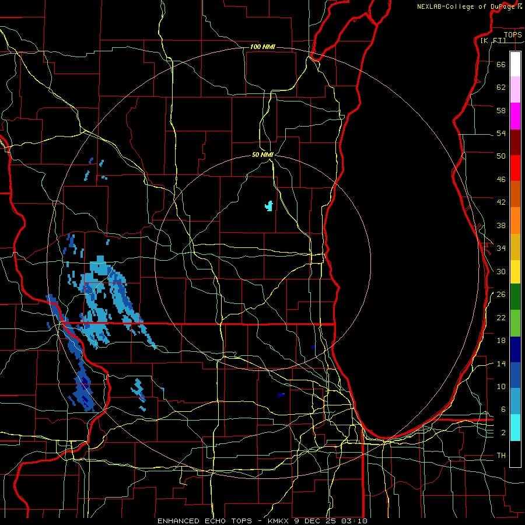
Task: Click the medium blue legend swatch
Action: pyautogui.click(x=515, y=375)
